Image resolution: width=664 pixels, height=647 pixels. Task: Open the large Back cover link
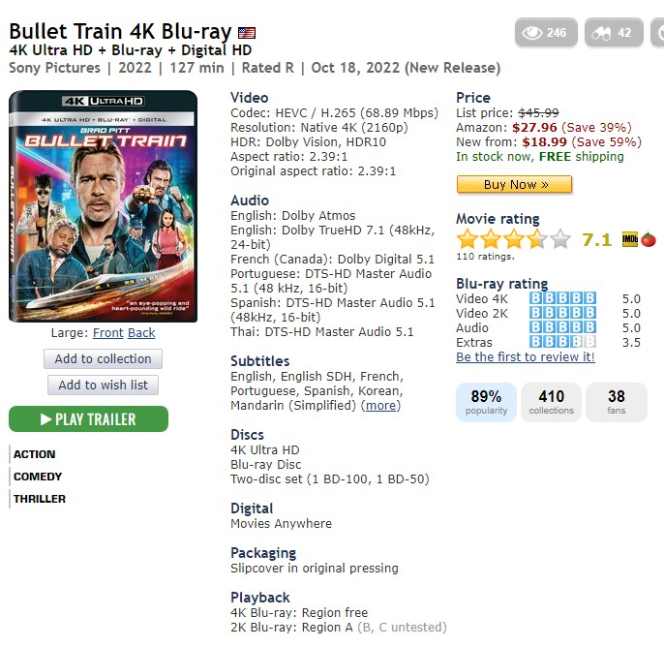(141, 333)
